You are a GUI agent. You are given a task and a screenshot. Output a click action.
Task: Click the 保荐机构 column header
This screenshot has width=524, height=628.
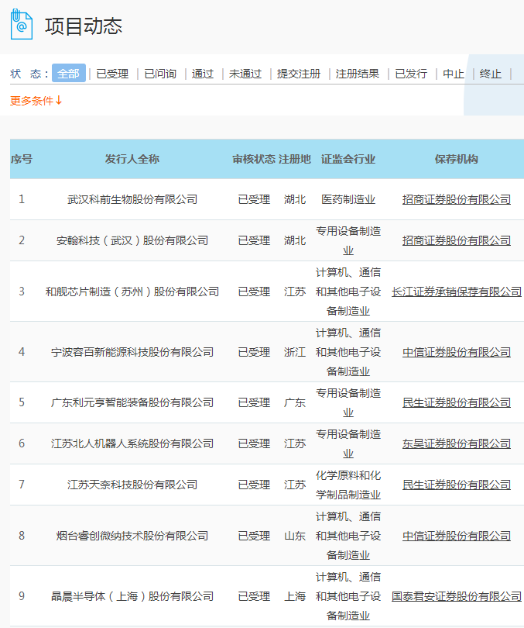point(457,159)
